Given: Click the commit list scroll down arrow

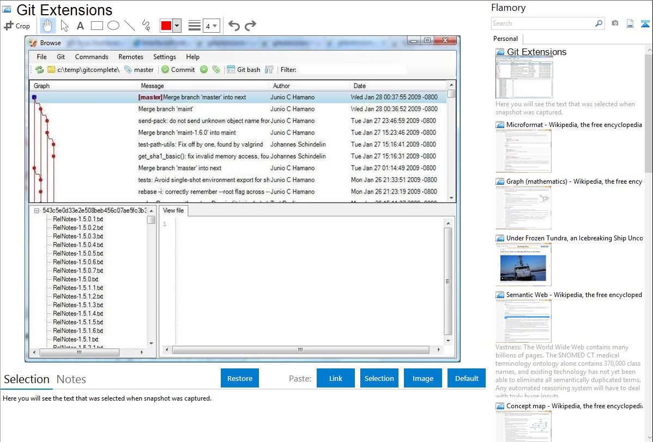Looking at the screenshot, I should click(451, 198).
